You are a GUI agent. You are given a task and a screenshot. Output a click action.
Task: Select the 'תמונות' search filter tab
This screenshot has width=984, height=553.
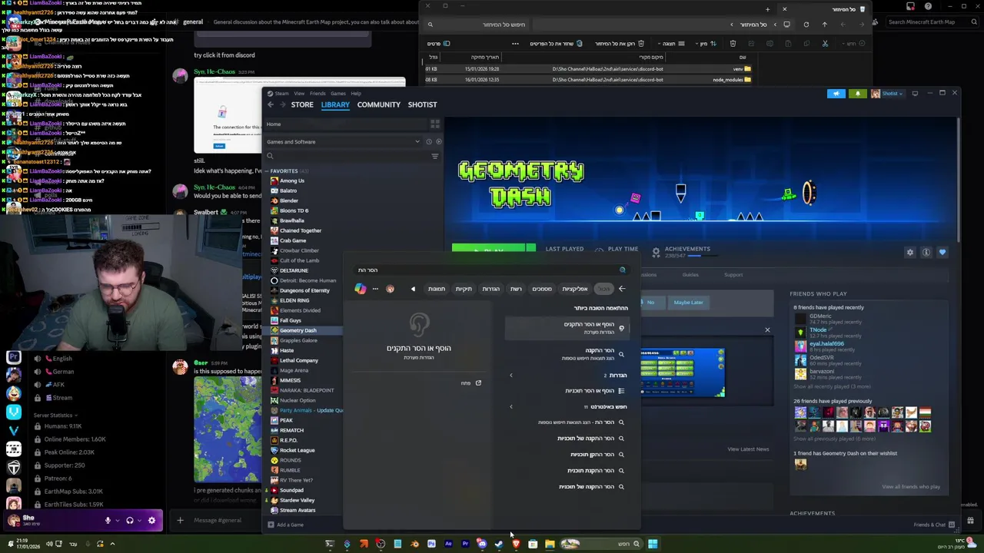[x=437, y=289]
